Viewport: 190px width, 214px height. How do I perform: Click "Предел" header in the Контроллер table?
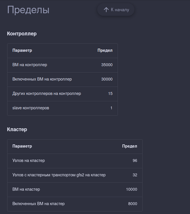[x=105, y=50]
